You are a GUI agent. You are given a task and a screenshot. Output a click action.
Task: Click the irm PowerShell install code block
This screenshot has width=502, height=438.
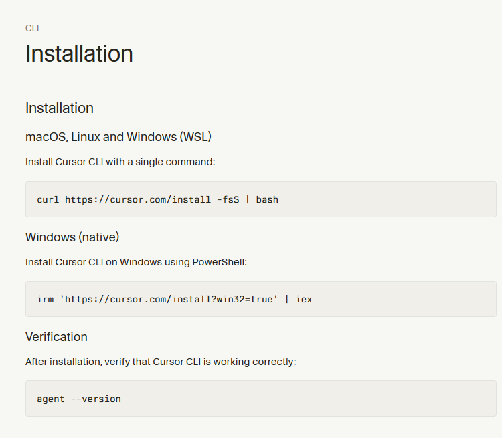tap(261, 299)
